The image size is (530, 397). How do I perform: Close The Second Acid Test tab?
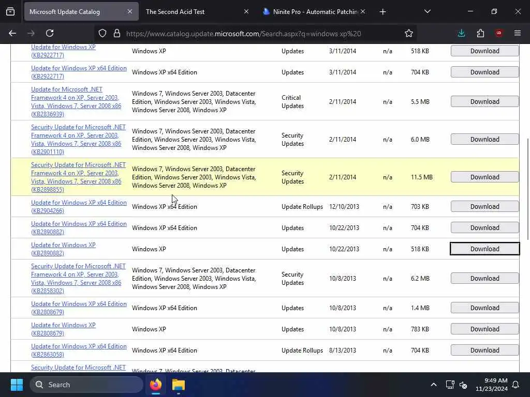[246, 11]
